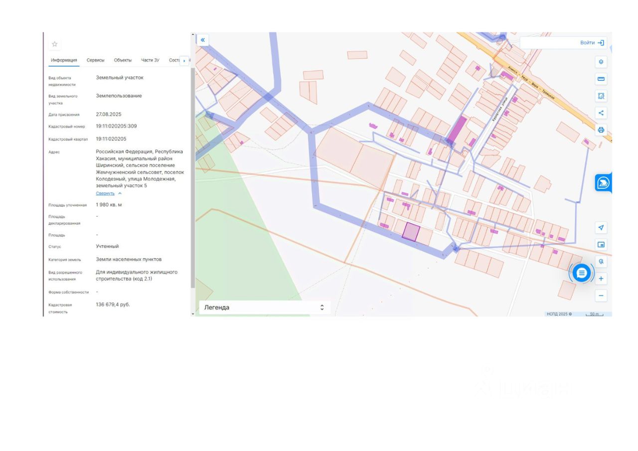Viewport: 638px width, 451px height.
Task: Click the login arrow icon
Action: click(x=601, y=43)
